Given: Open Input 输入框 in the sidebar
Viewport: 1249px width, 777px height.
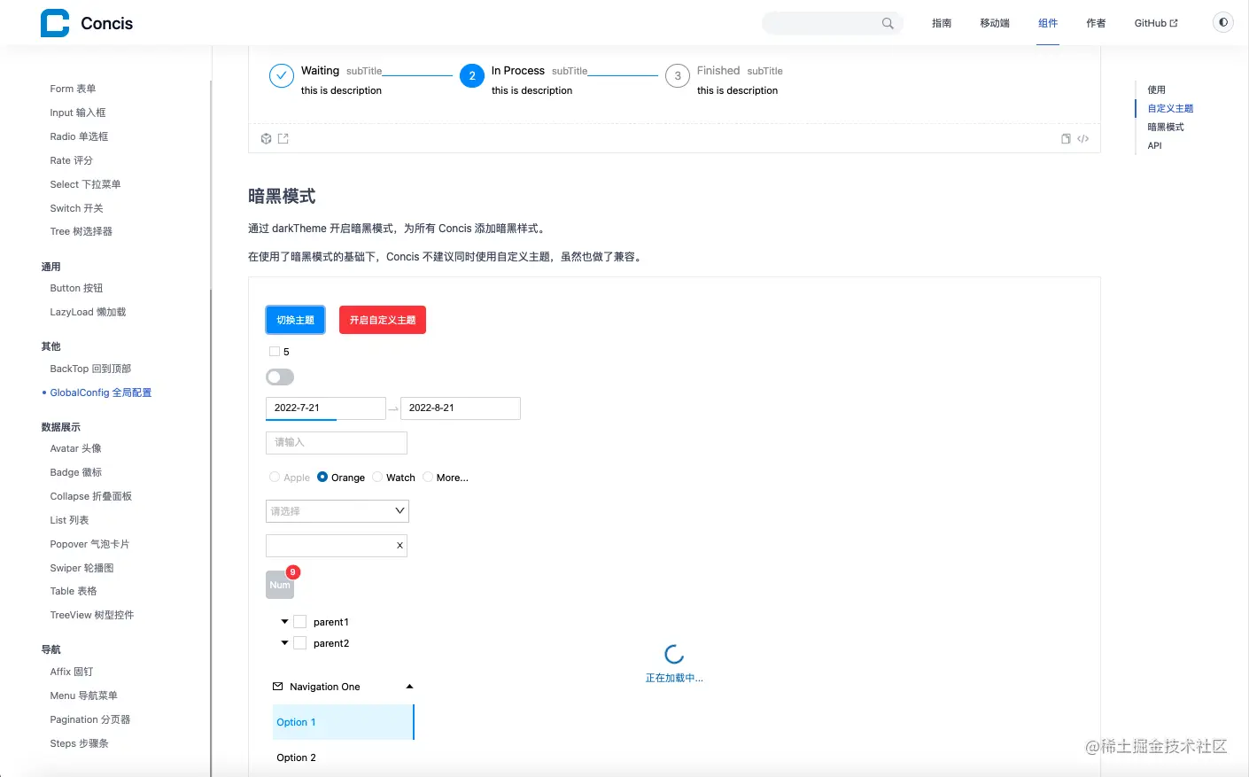Looking at the screenshot, I should [78, 113].
